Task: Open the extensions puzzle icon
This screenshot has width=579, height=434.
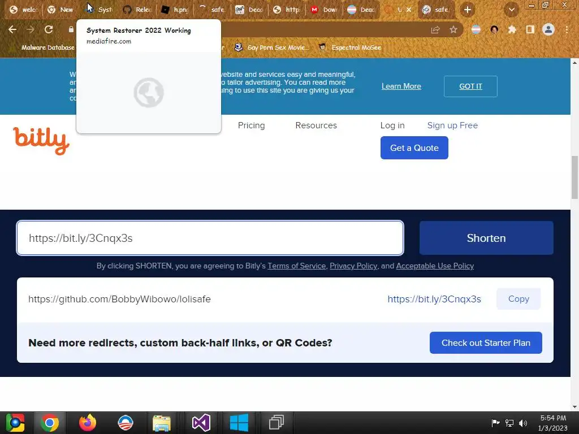Action: coord(512,29)
